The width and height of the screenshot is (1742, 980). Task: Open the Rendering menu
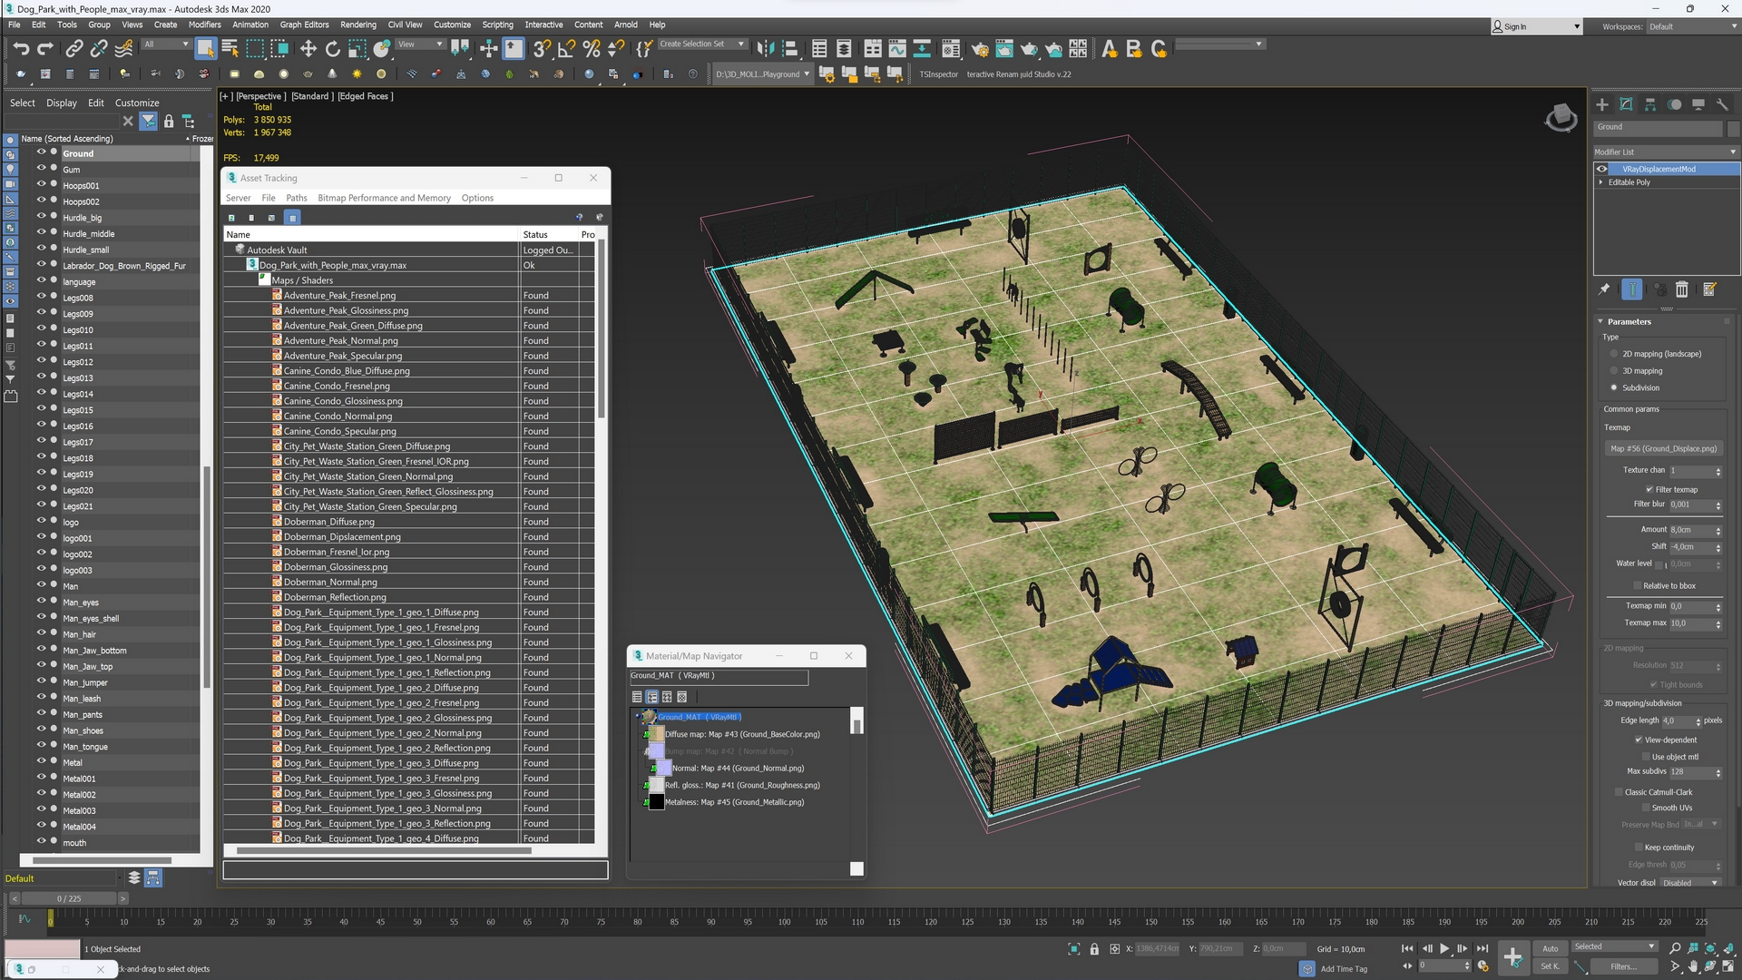coord(357,24)
